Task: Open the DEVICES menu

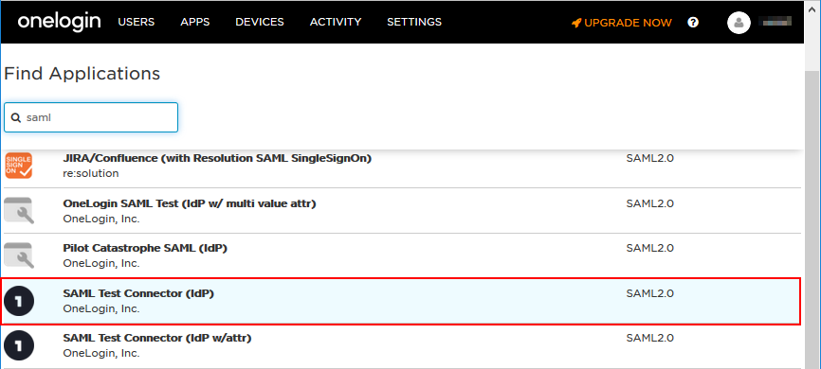Action: [x=260, y=22]
